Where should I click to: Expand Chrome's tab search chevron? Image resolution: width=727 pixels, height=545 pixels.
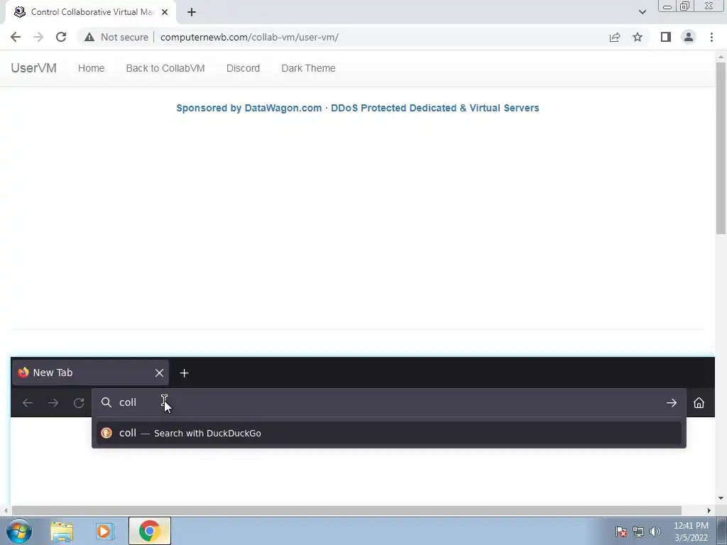tap(642, 12)
